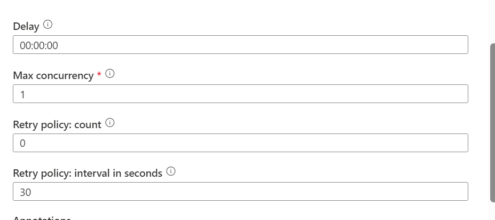495x220 pixels.
Task: Select the 'Retry policy: count' label
Action: 57,124
